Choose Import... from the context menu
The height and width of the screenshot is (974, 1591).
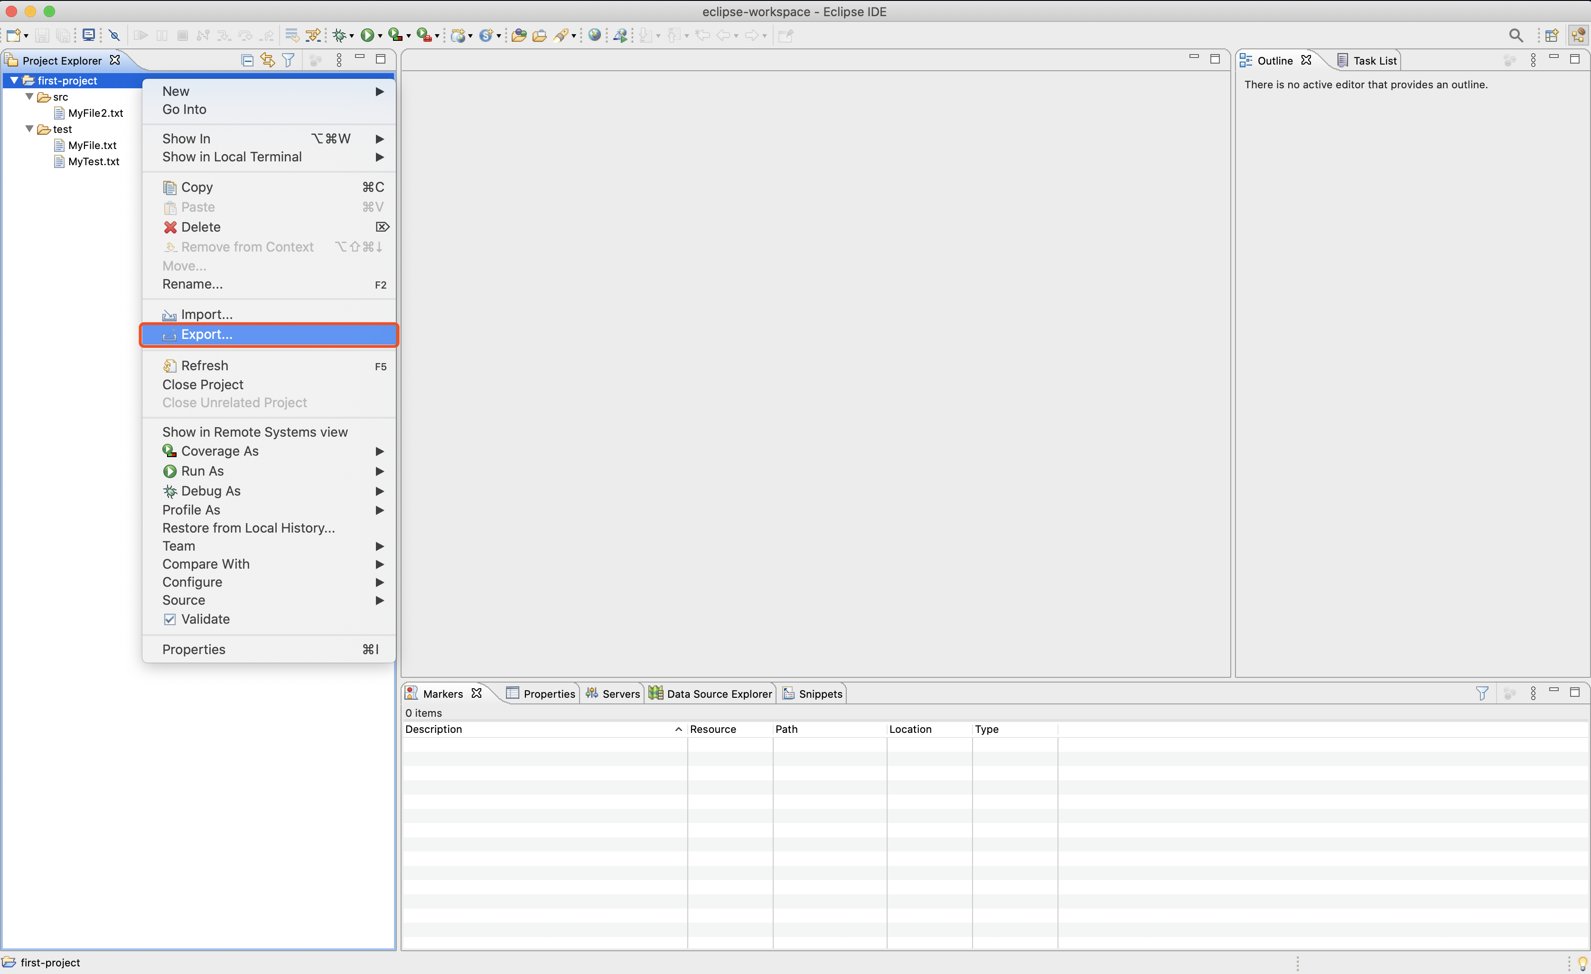(x=269, y=315)
